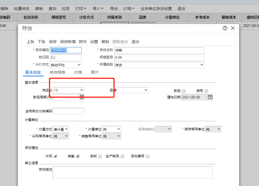Switch to the 图片 tab
This screenshot has height=186, width=259.
click(x=95, y=72)
